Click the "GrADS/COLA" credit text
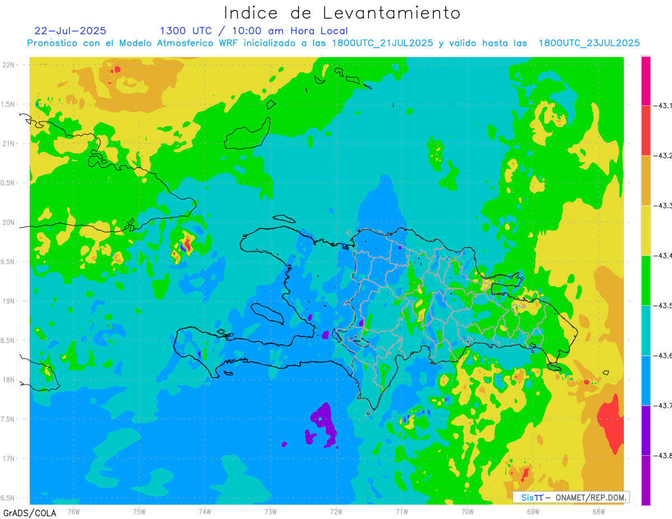The height and width of the screenshot is (519, 672). coord(29,513)
